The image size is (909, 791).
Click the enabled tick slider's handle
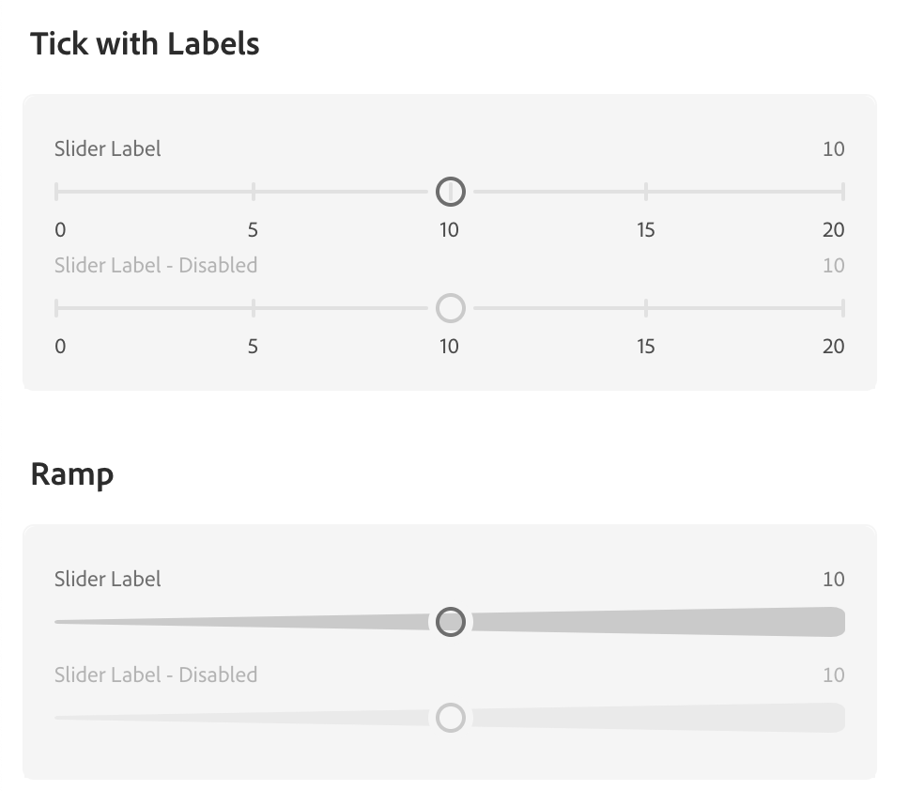pos(451,192)
